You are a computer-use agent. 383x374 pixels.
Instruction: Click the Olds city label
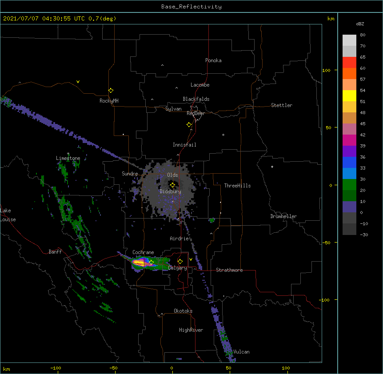coord(172,175)
